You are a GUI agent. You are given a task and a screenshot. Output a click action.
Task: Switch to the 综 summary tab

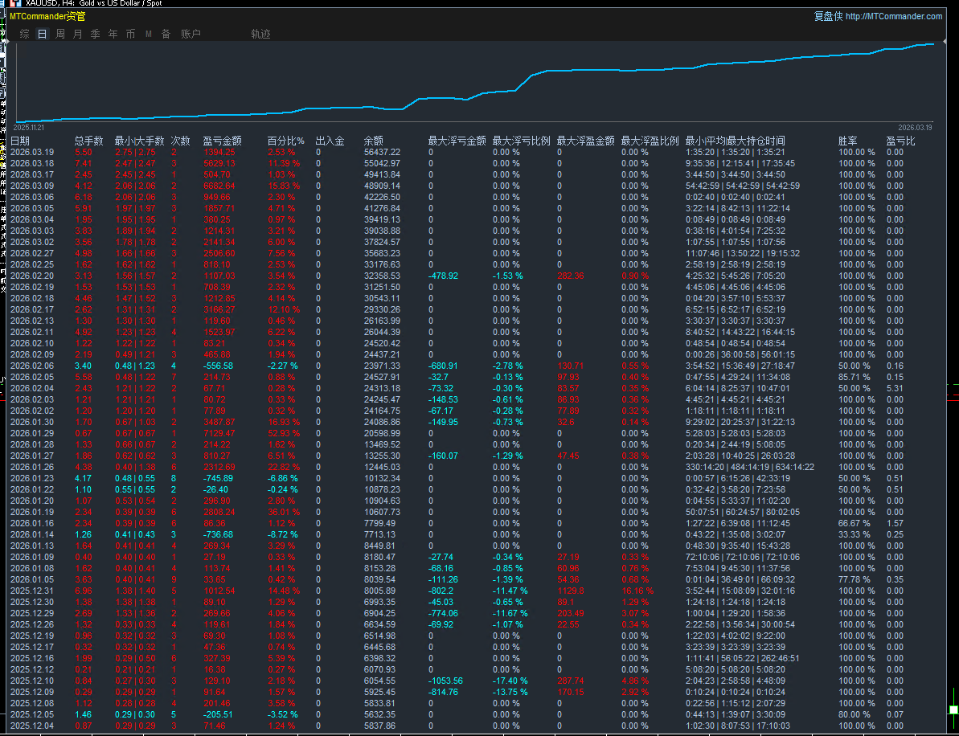click(25, 34)
